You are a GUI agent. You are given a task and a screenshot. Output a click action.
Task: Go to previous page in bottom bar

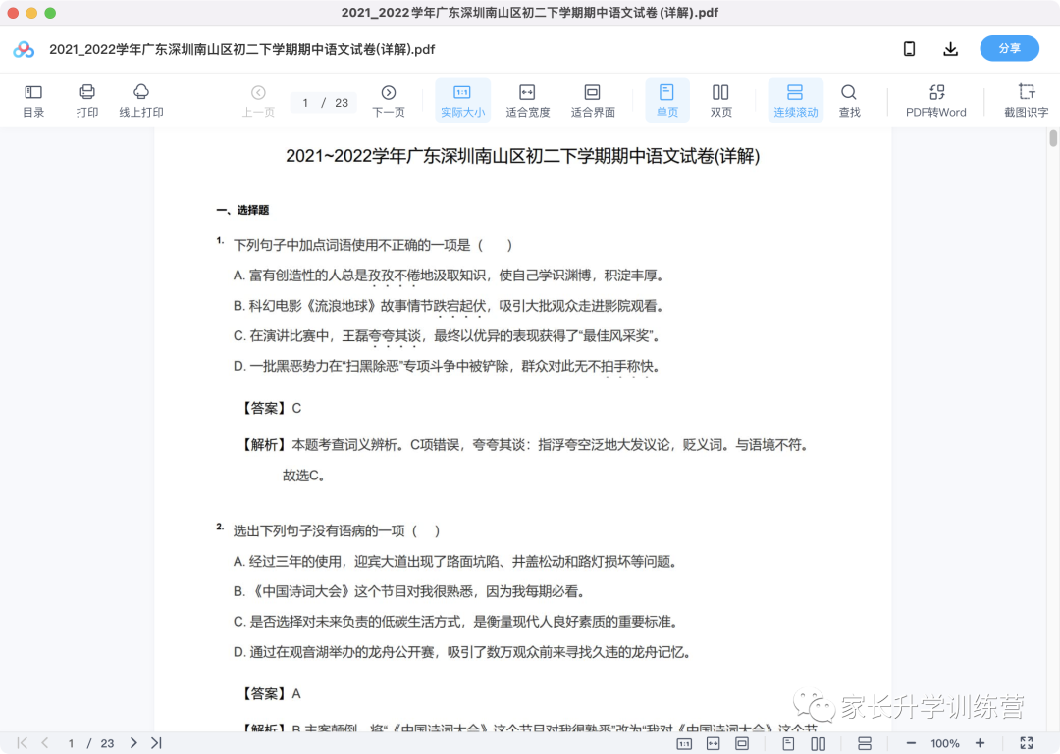(44, 743)
